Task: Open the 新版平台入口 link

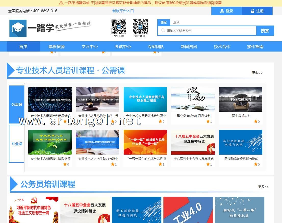Action: click(x=123, y=11)
